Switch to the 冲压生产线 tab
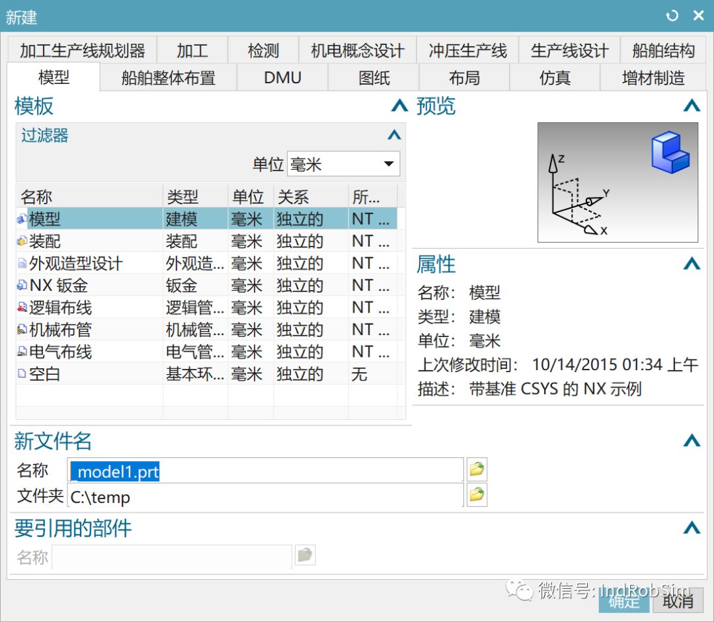This screenshot has width=714, height=622. coord(467,50)
